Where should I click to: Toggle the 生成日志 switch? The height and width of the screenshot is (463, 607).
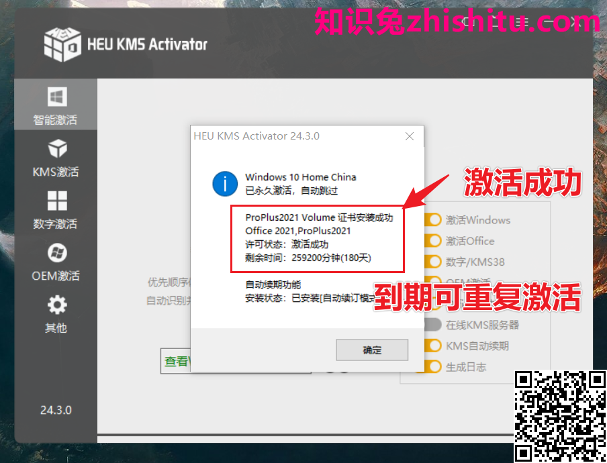click(430, 366)
